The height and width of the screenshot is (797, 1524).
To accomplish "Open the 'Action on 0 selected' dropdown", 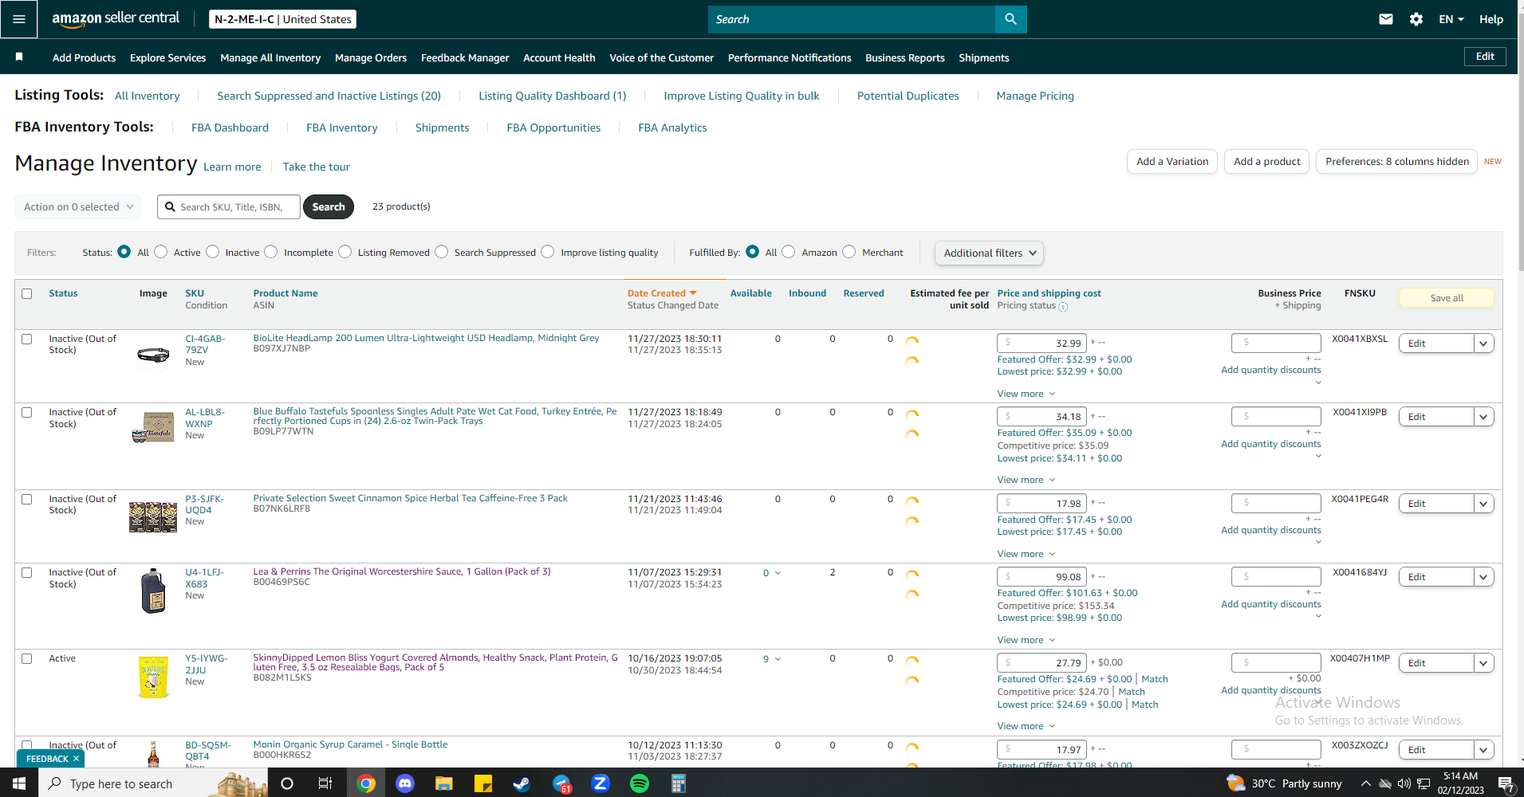I will 78,206.
